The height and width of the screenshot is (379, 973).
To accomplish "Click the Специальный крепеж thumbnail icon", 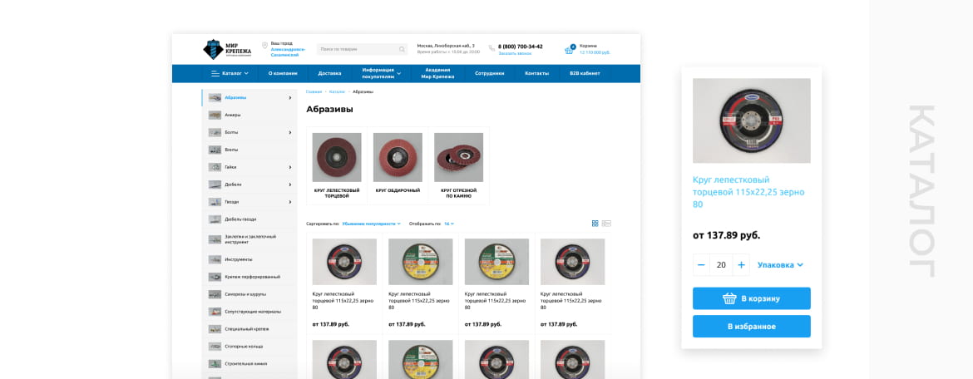I will 215,329.
